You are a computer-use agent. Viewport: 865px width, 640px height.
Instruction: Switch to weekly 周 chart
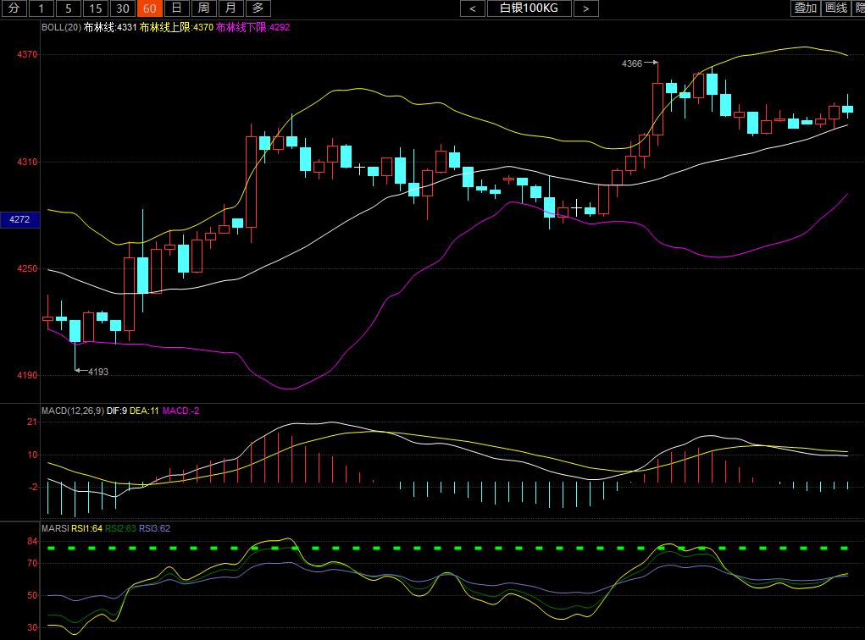pyautogui.click(x=203, y=8)
